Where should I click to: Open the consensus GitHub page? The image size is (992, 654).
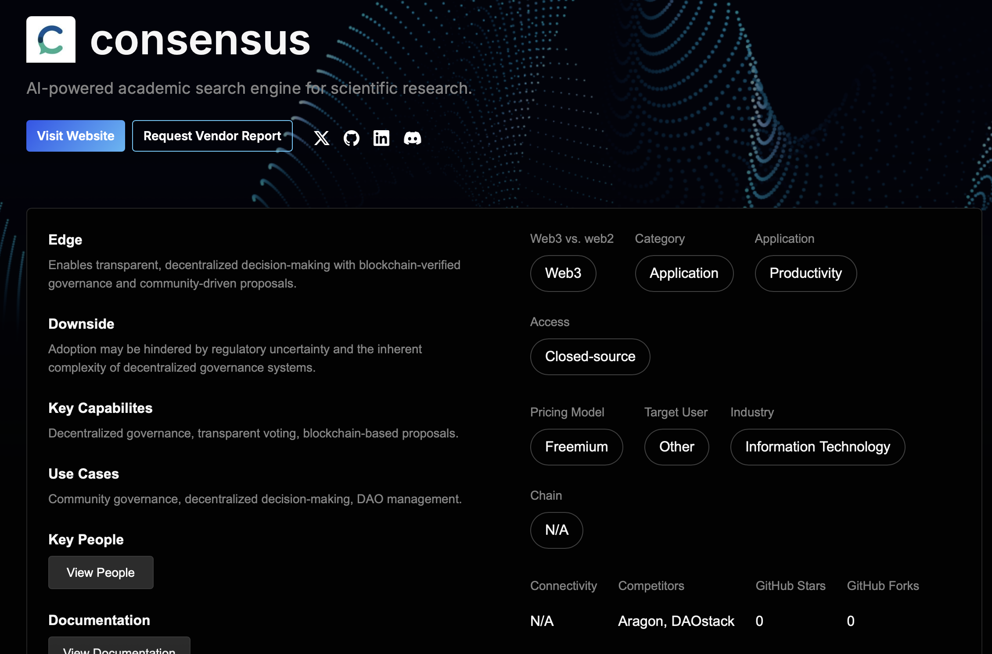(x=352, y=138)
